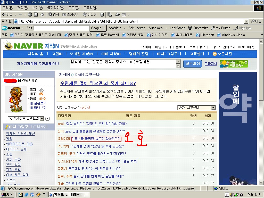Expand the AlltheWeb dropdown arrow
264x198 pixels.
(166, 28)
